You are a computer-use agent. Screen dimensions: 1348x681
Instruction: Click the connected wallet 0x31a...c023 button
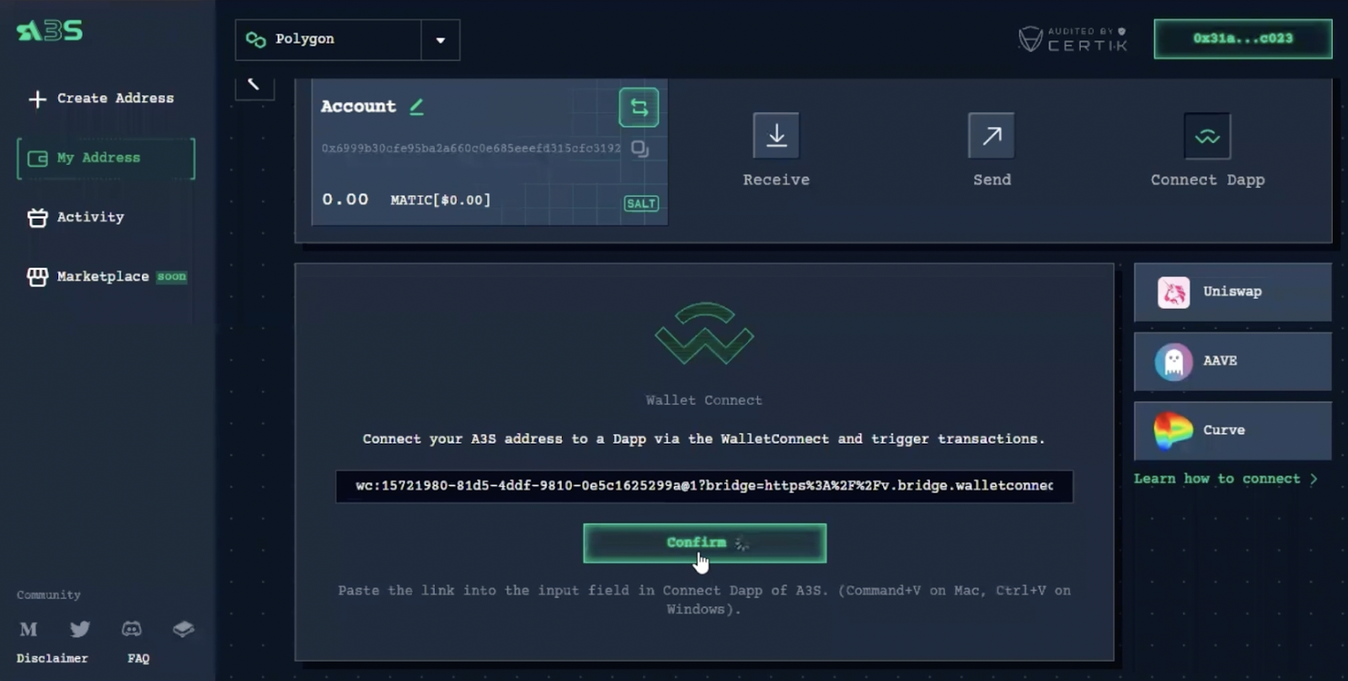(x=1243, y=39)
